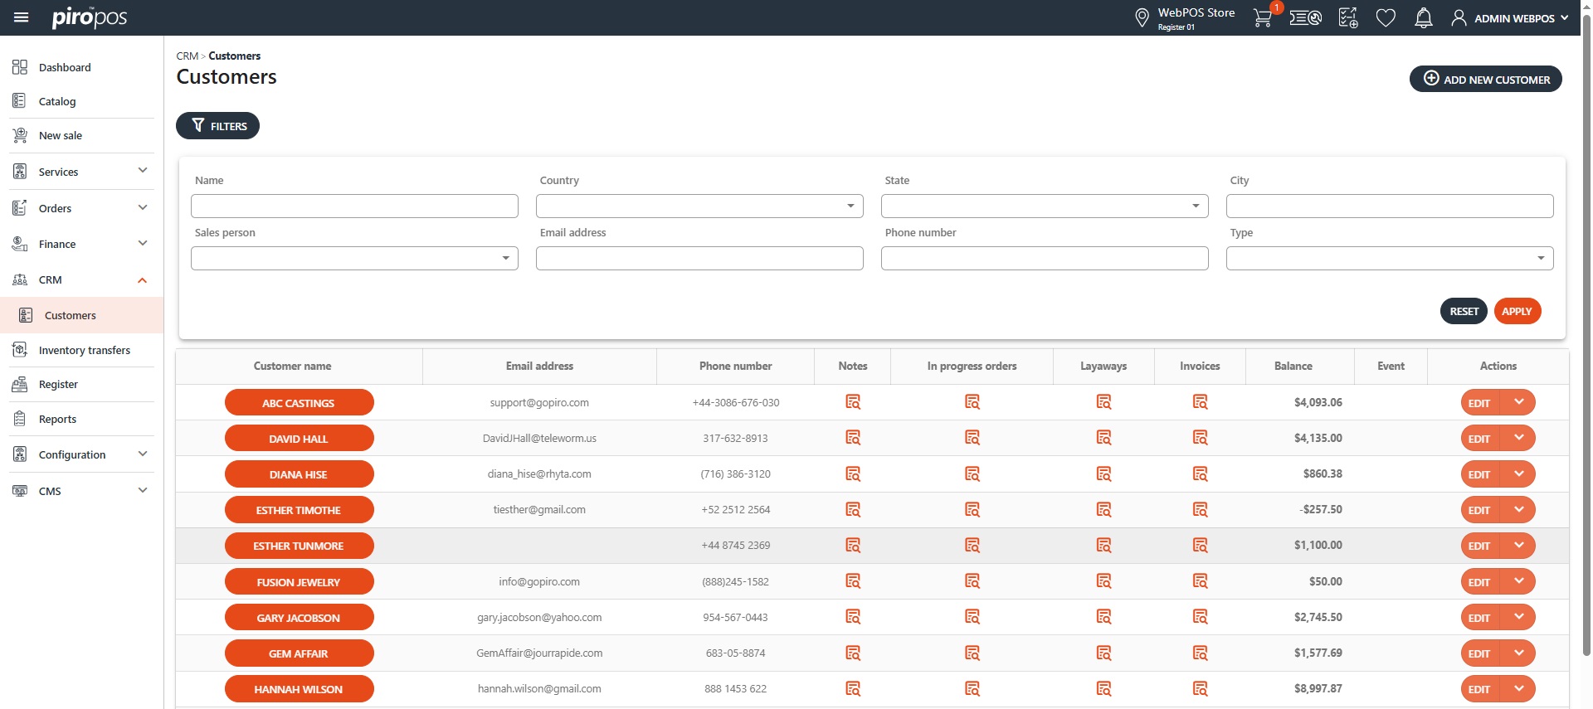1593x709 pixels.
Task: Toggle the hamburger menu icon
Action: pyautogui.click(x=22, y=17)
